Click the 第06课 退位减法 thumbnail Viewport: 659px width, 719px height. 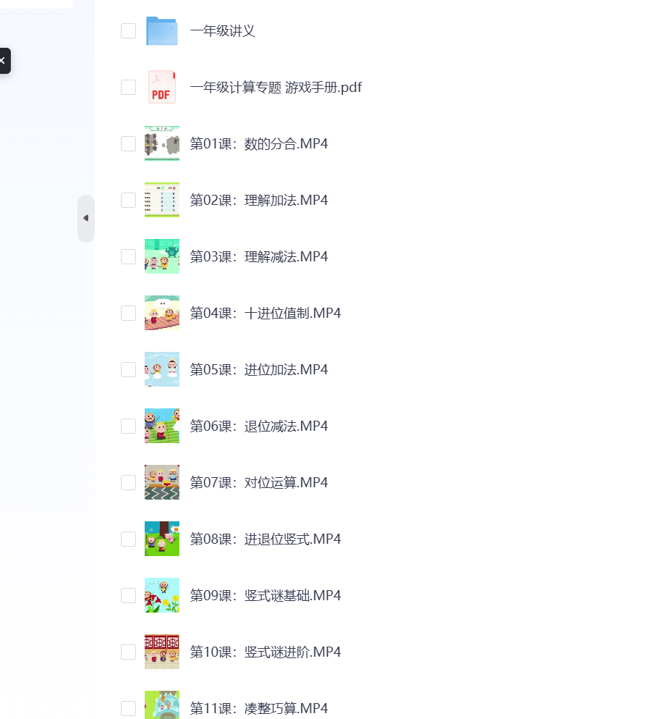[161, 426]
